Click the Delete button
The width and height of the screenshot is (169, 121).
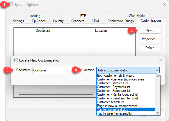coord(150,48)
